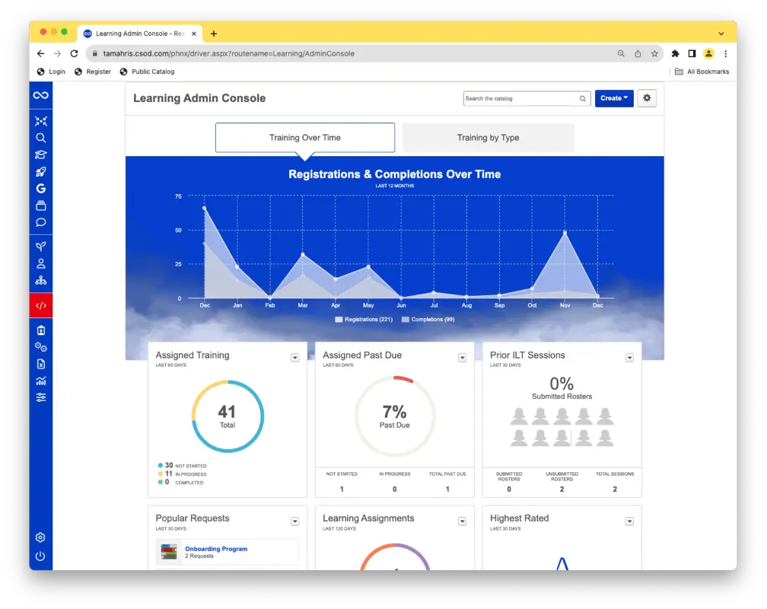Select the Training Over Time tab
Screen dimensions: 767x609
point(305,138)
